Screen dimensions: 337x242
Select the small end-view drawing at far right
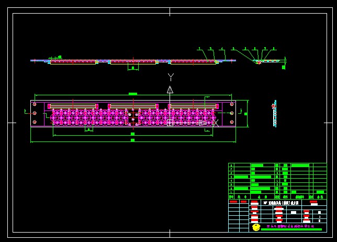pyautogui.click(x=274, y=113)
